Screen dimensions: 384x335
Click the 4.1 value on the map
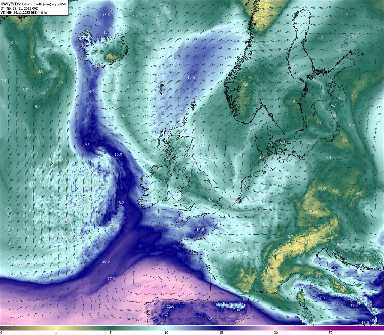tap(319, 123)
